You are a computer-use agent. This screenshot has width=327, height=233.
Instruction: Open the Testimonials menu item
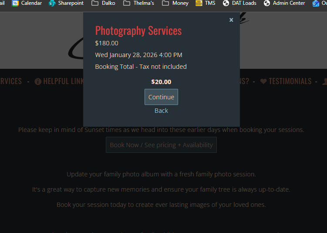pos(290,81)
